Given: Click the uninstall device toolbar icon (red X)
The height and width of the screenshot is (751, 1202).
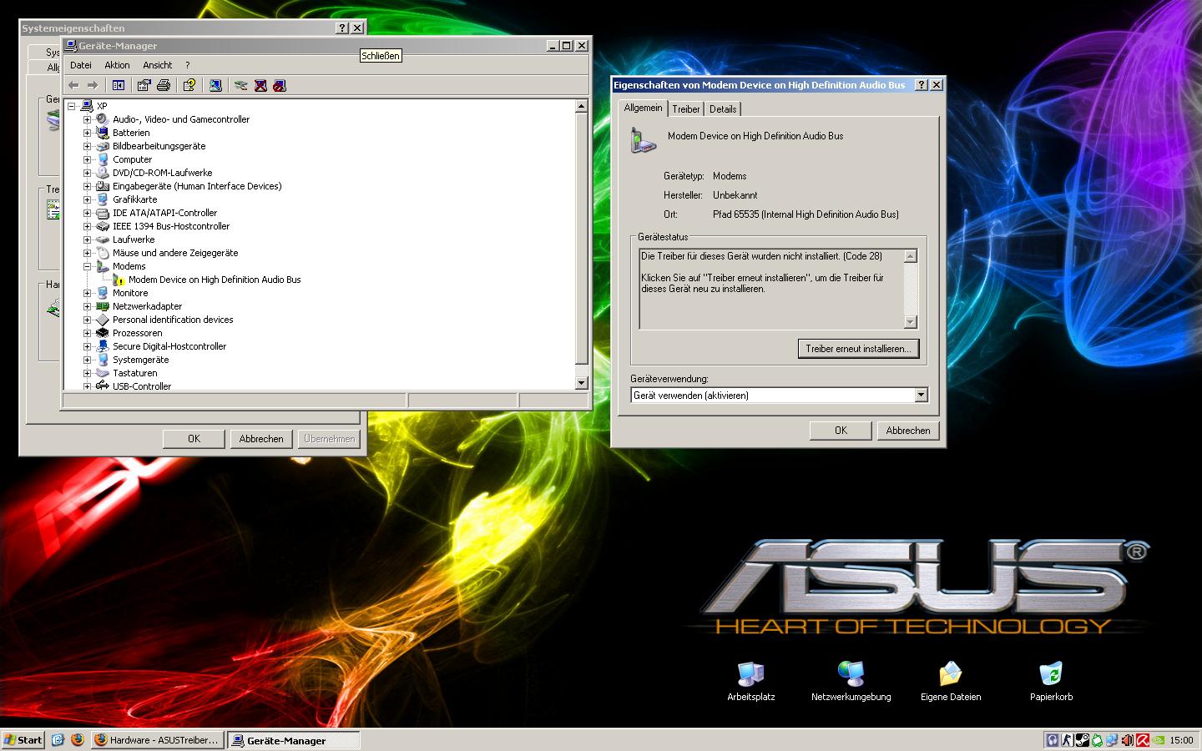Looking at the screenshot, I should [260, 85].
